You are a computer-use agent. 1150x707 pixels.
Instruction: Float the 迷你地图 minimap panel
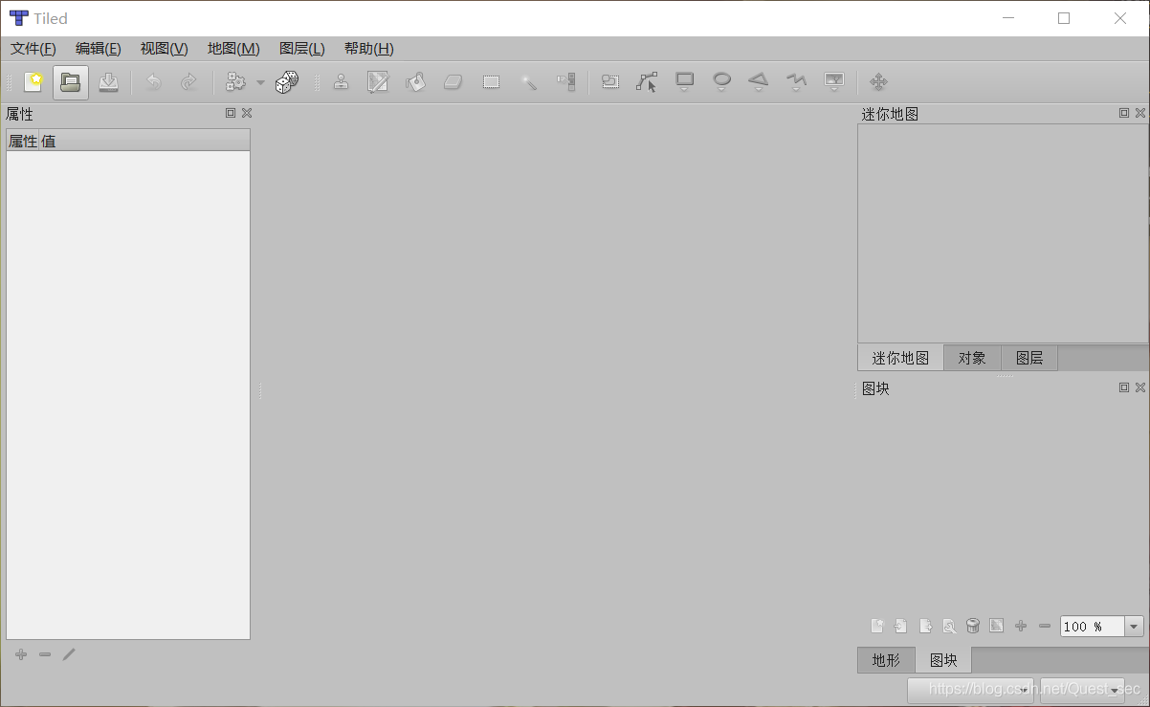[x=1124, y=113]
